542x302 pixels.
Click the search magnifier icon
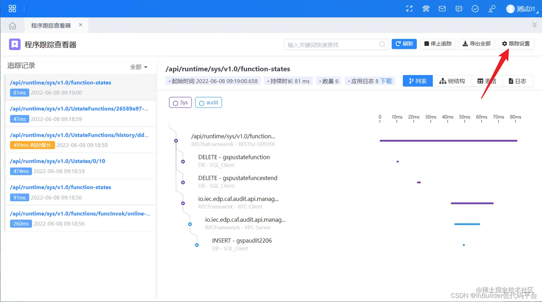pyautogui.click(x=382, y=44)
